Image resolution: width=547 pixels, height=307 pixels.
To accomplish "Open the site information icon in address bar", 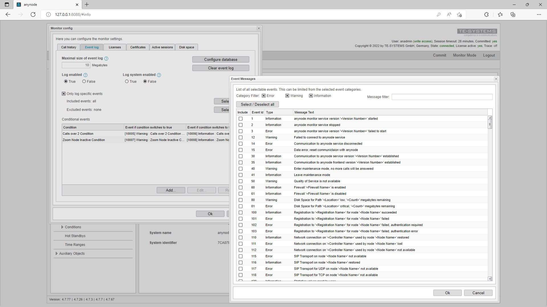I will 48,14.
